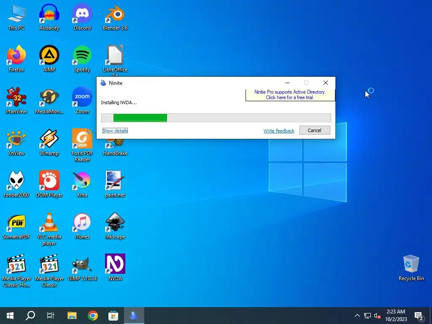
Task: Select the NVDA desktop shortcut
Action: 115,268
